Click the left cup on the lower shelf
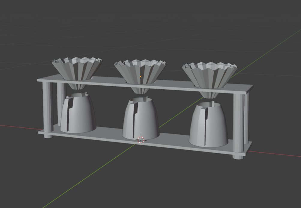301x208 pixels. (x=78, y=113)
